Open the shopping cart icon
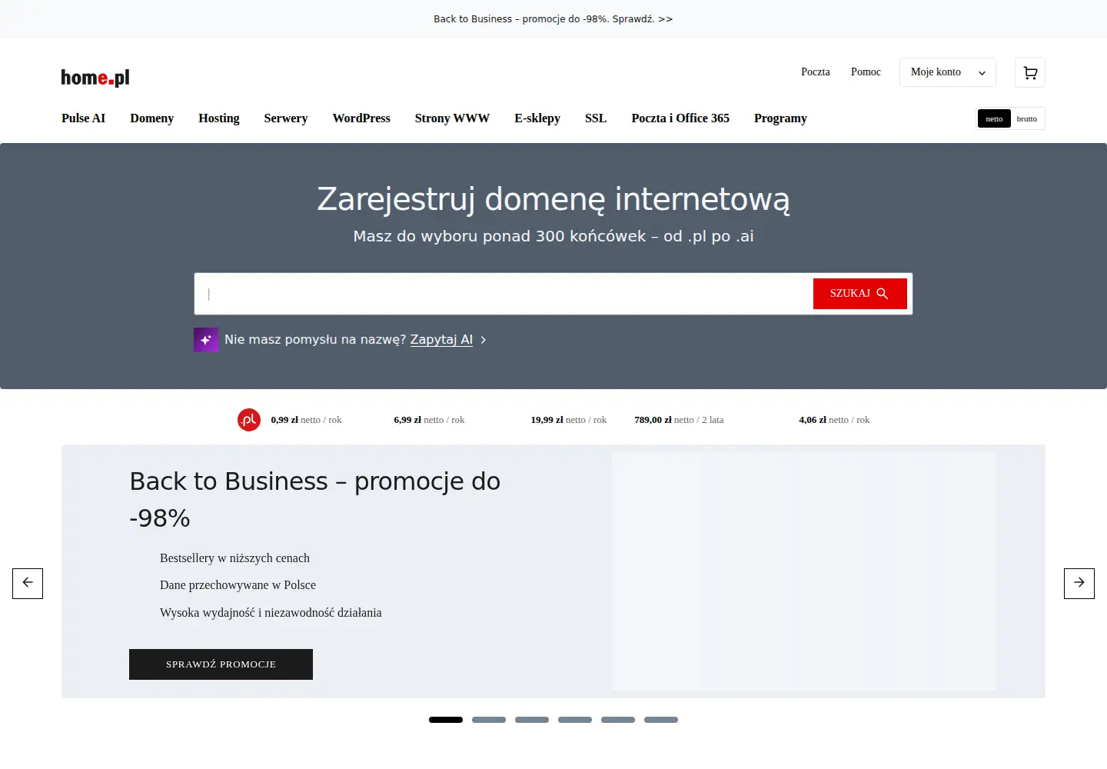The height and width of the screenshot is (769, 1107). coord(1030,72)
